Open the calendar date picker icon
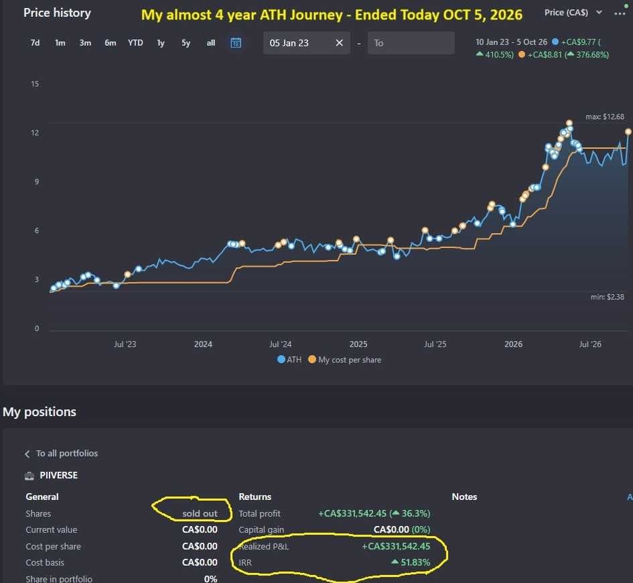 pyautogui.click(x=236, y=43)
